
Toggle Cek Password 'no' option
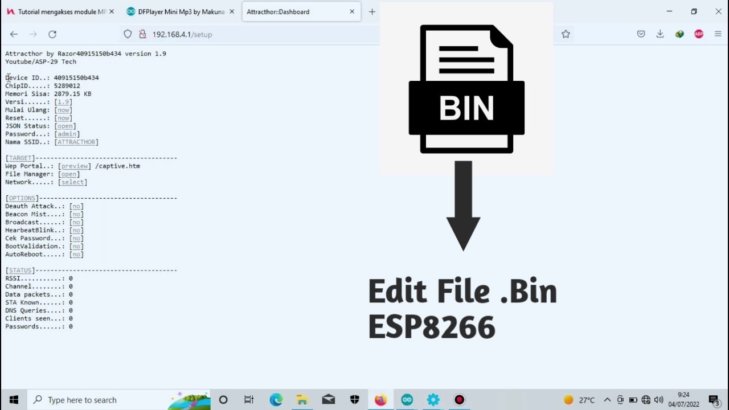[76, 238]
